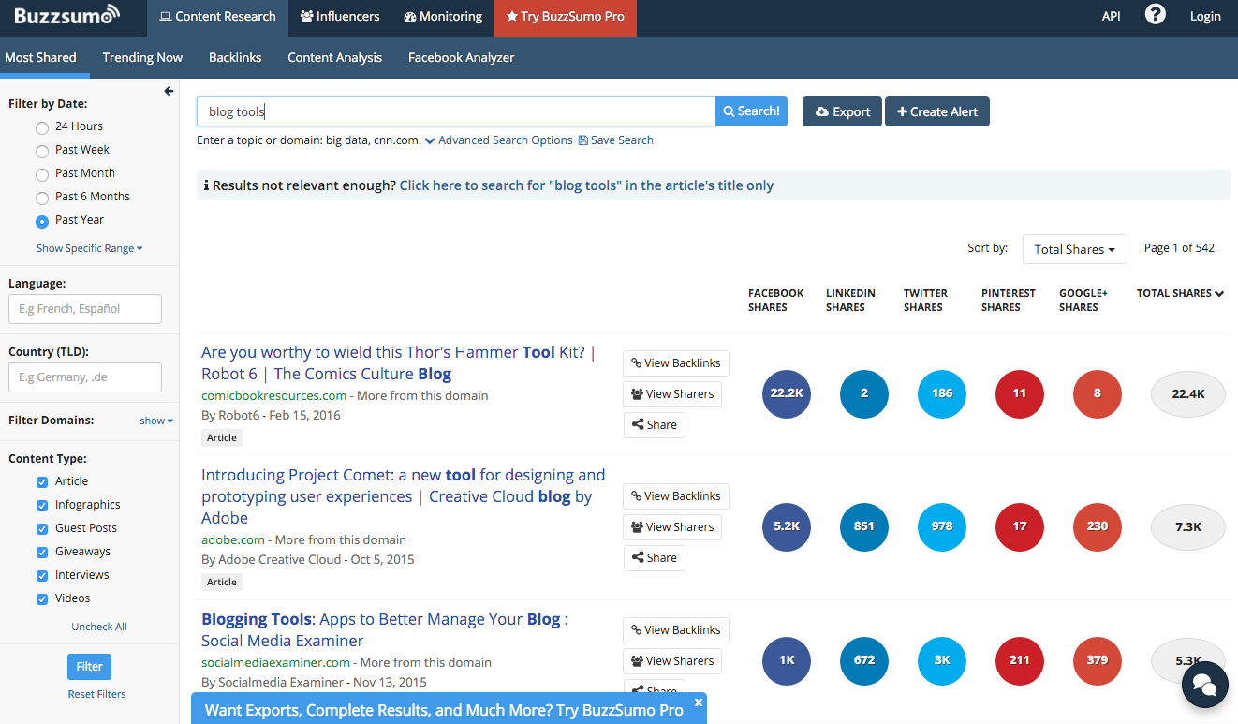Screen dimensions: 1238x724
Task: Open the Total Shares sort dropdown
Action: (1074, 249)
